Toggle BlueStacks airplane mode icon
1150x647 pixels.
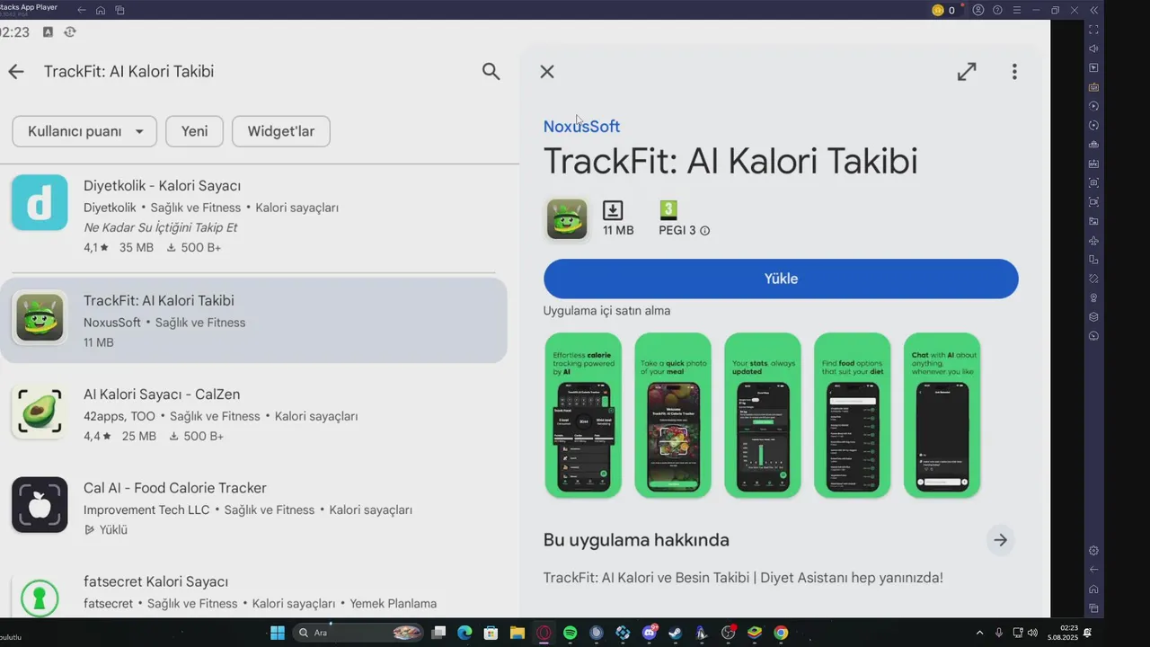(1093, 240)
